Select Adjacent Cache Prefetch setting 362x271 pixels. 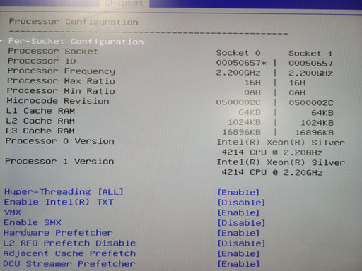tap(69, 253)
